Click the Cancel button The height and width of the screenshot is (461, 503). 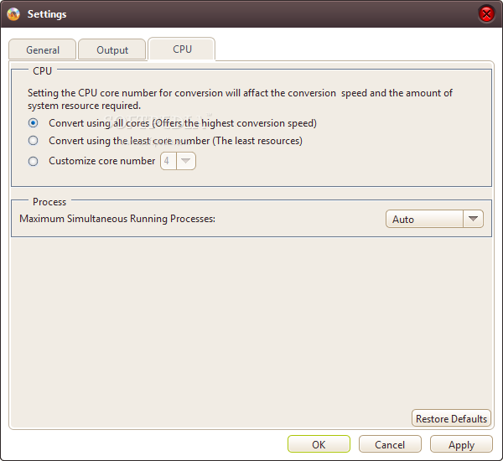tap(390, 444)
